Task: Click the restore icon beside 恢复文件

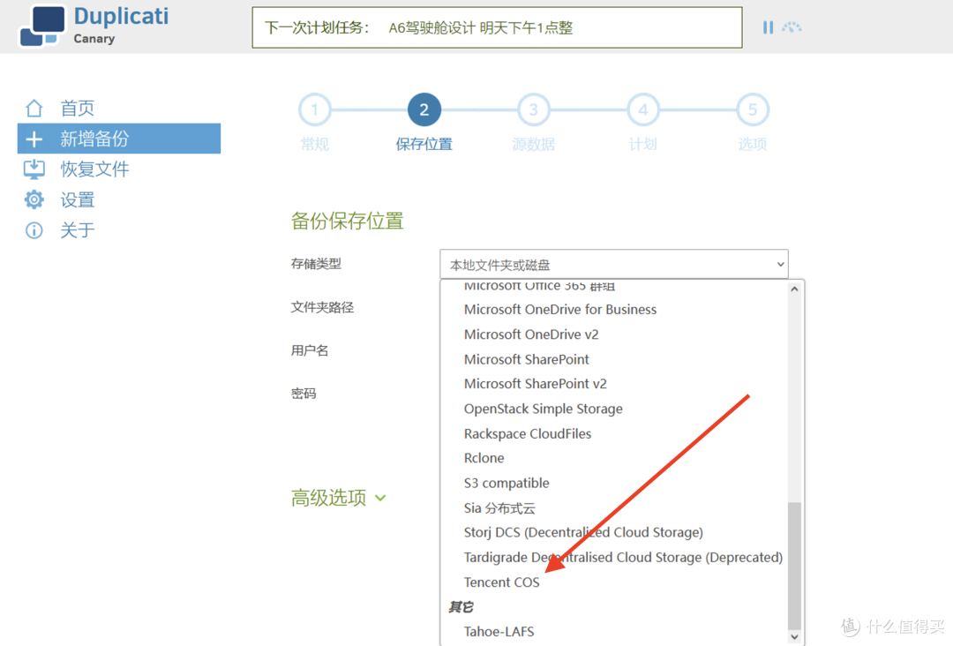Action: pos(34,169)
